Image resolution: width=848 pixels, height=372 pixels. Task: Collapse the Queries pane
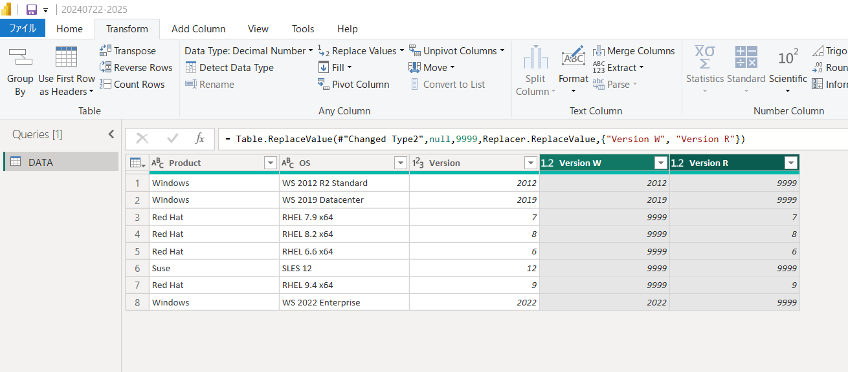[x=111, y=134]
